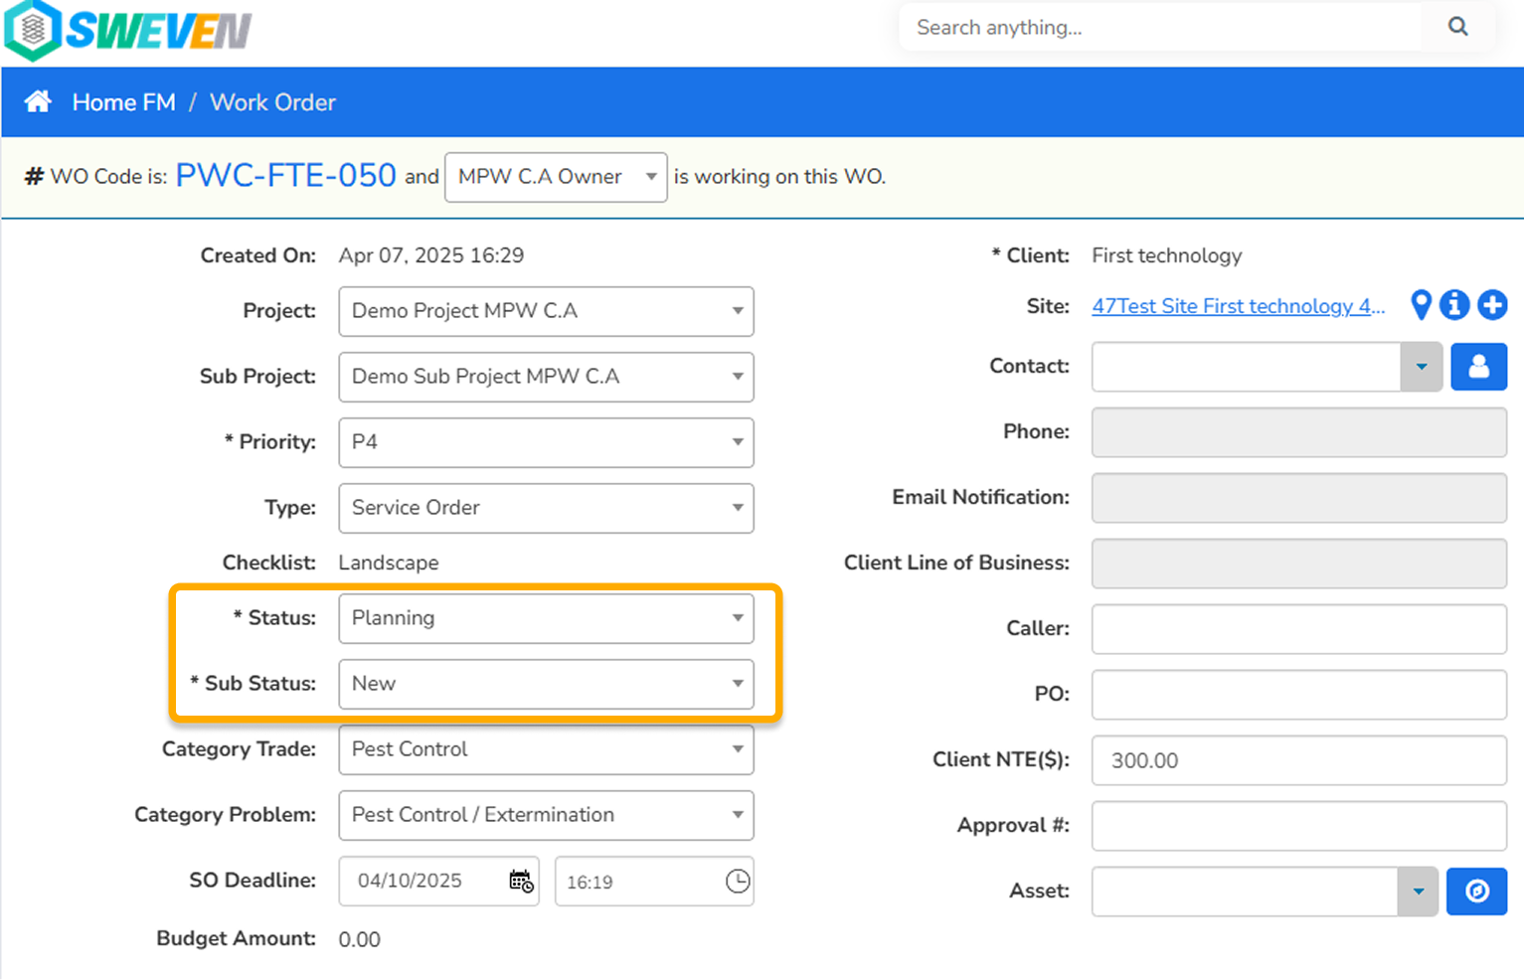Click the asset compass button
Screen dimensions: 1524x980
[1476, 892]
